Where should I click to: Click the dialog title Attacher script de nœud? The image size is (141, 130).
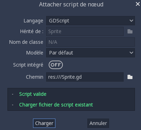pyautogui.click(x=71, y=5)
